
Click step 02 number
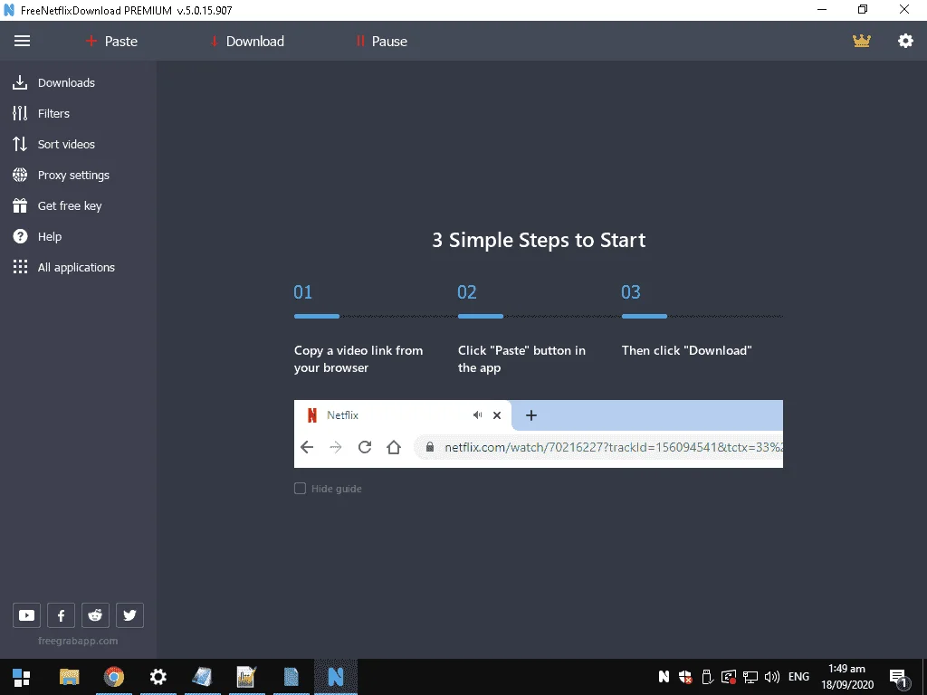466,292
